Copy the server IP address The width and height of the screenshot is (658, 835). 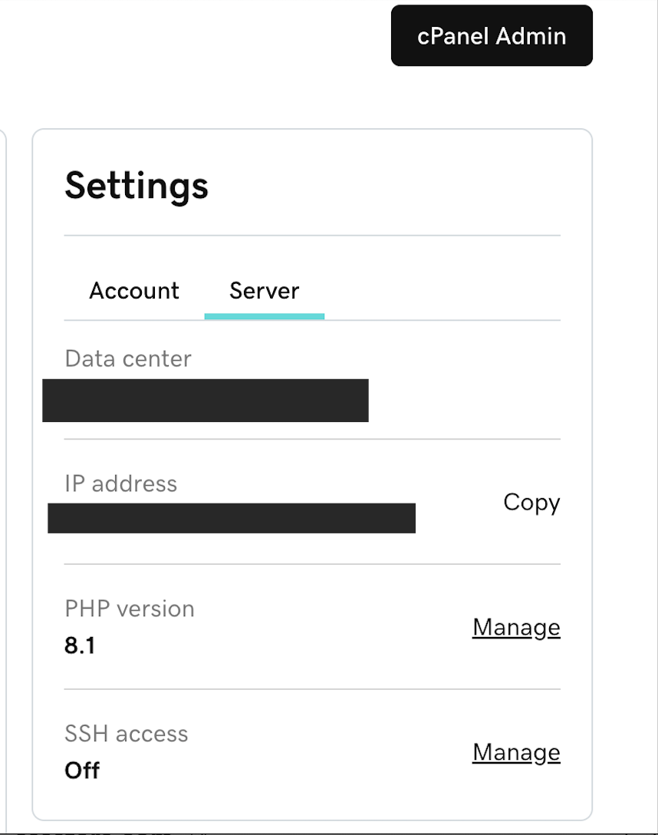tap(531, 503)
